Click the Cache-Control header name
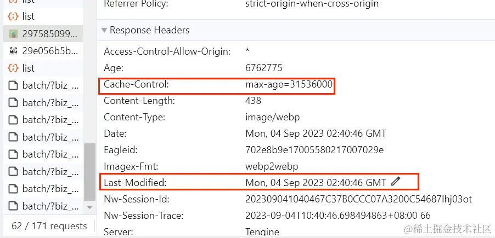495x238 pixels. tap(137, 84)
